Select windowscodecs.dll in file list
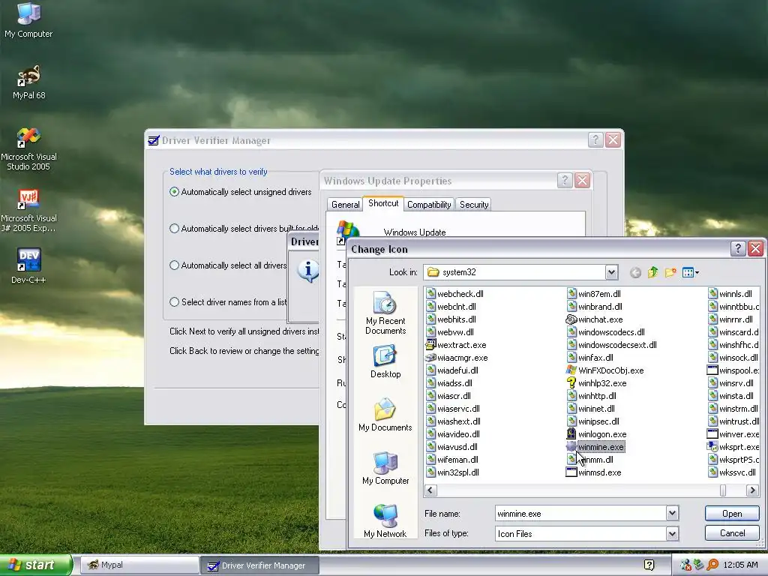 (x=605, y=332)
